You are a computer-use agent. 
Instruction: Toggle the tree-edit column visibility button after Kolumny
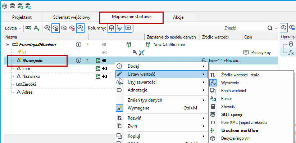[120, 28]
